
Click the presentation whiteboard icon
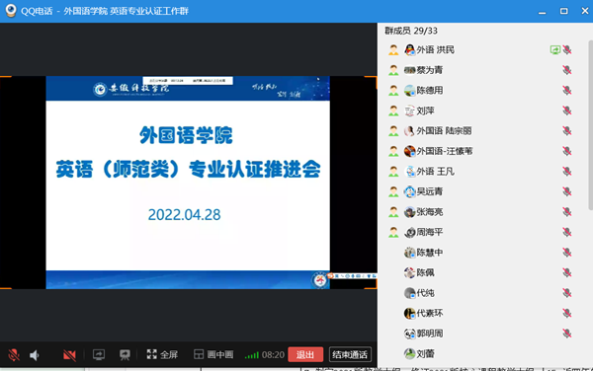pos(125,355)
